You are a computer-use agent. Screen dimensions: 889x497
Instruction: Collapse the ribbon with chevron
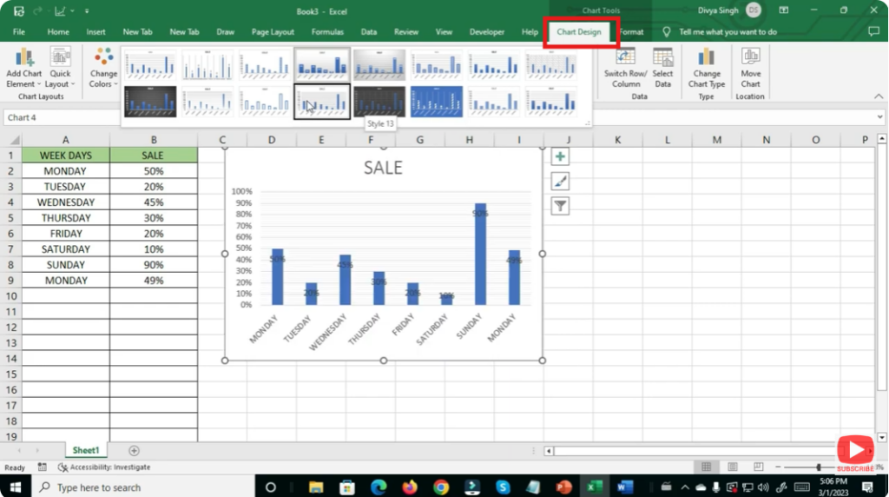[879, 96]
